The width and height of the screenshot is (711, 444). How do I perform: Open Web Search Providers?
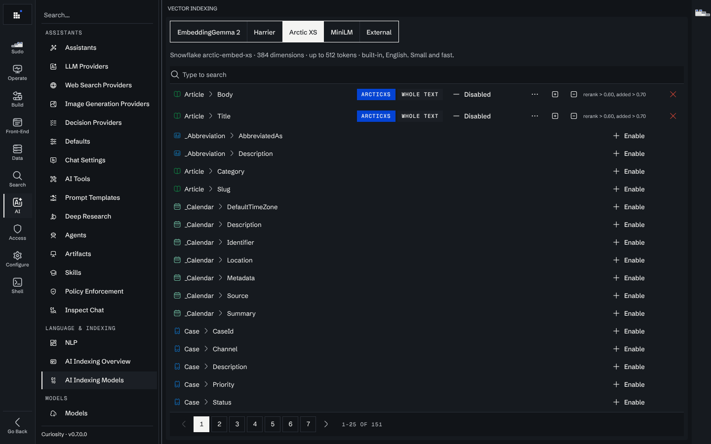tap(98, 85)
